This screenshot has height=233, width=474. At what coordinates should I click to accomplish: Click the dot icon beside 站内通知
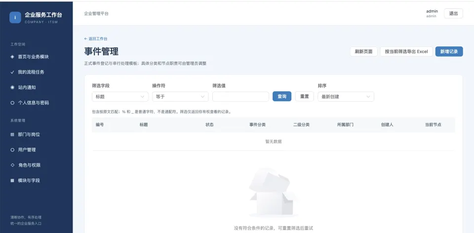[12, 87]
